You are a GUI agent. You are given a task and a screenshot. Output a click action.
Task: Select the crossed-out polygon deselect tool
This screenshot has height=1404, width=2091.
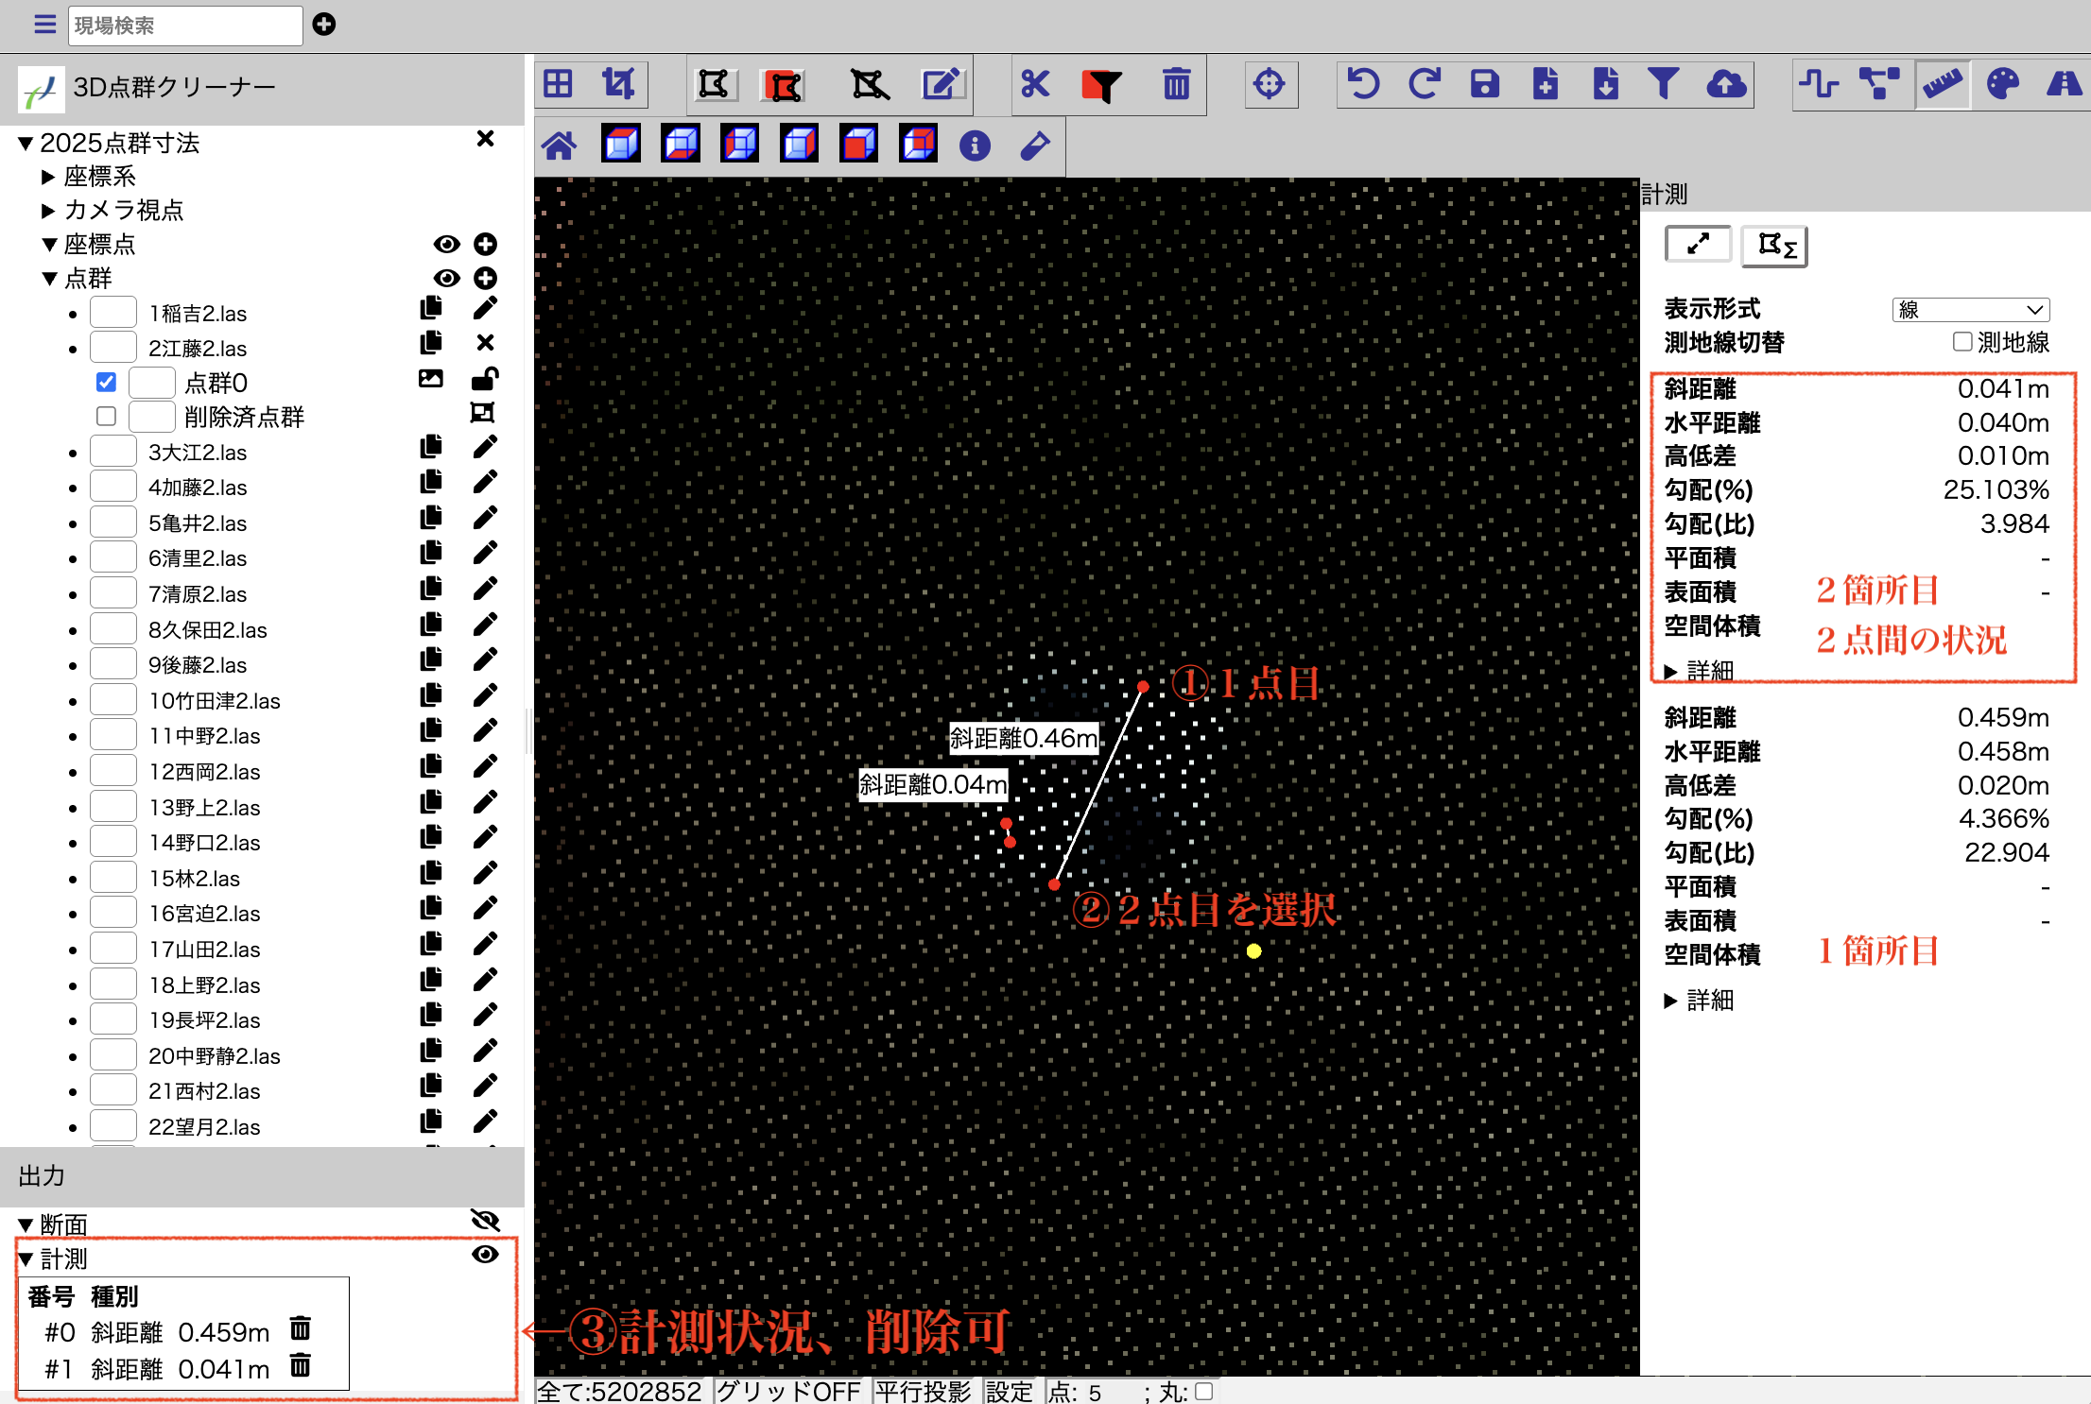[870, 85]
